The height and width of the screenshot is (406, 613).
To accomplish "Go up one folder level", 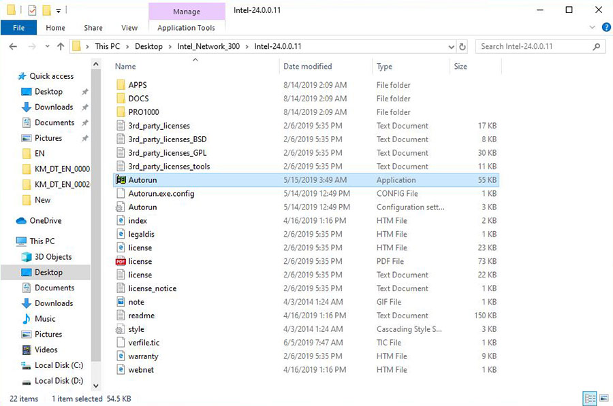I will point(61,46).
